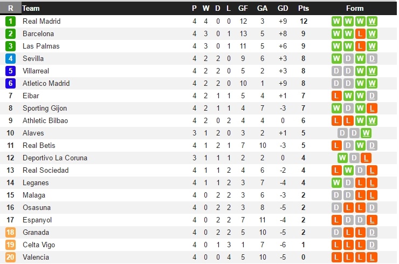Click the Form column header
399x264 pixels.
pos(355,8)
